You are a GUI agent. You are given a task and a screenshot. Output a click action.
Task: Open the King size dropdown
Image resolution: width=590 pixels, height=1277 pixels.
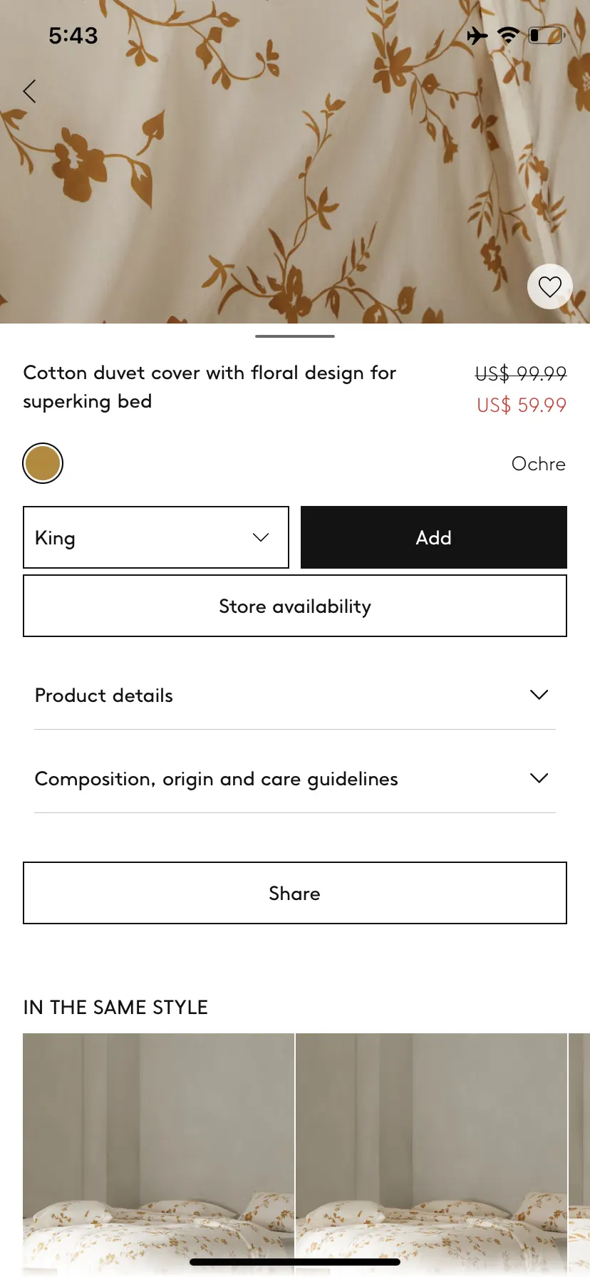pos(156,537)
